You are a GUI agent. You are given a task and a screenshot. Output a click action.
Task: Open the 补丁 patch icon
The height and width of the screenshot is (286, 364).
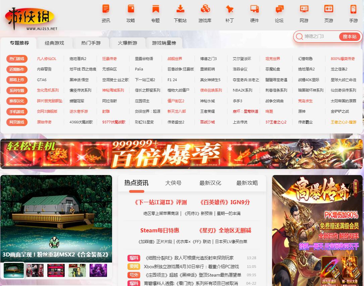click(229, 9)
